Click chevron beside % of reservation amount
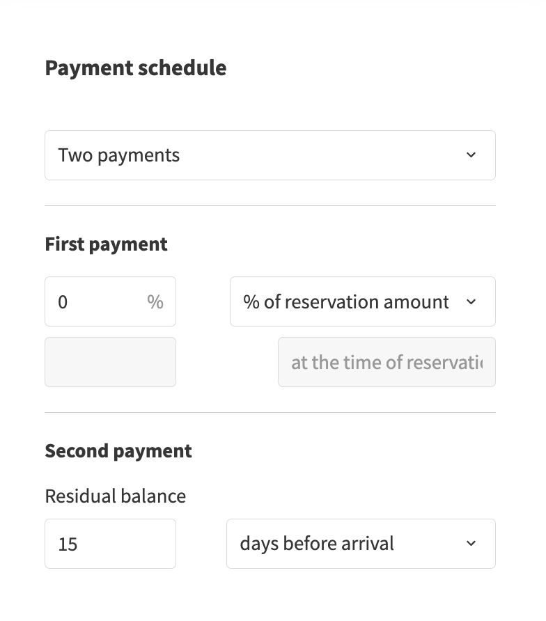Image resolution: width=546 pixels, height=621 pixels. [x=471, y=301]
